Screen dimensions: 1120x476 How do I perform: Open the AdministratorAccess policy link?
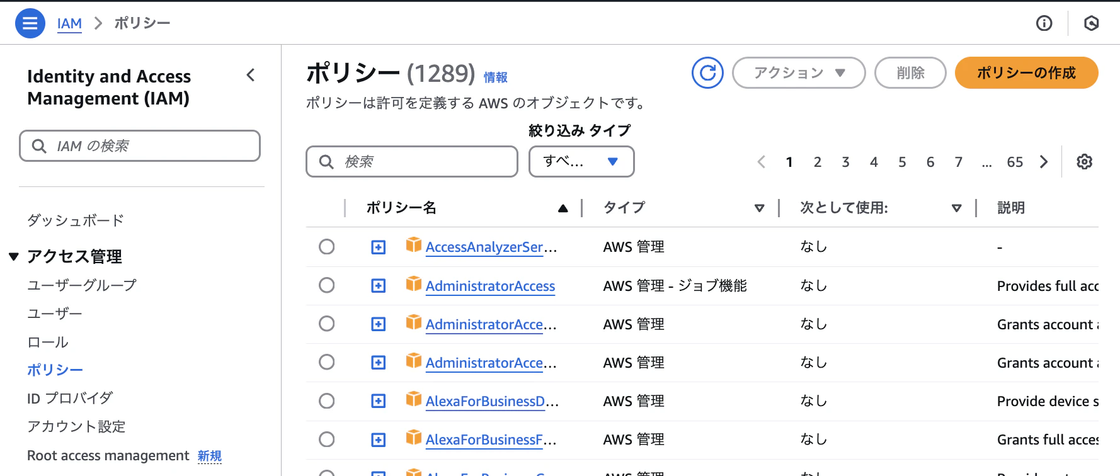click(490, 286)
